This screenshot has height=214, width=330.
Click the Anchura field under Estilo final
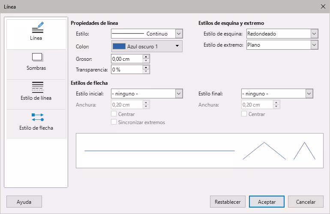257,105
